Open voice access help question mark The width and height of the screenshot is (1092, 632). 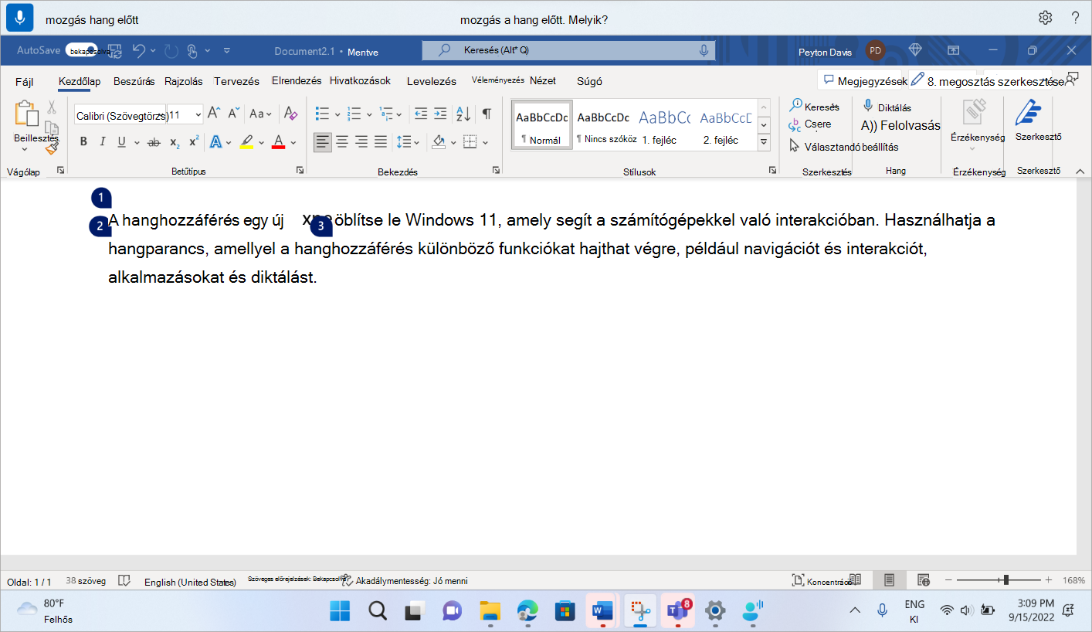point(1075,18)
